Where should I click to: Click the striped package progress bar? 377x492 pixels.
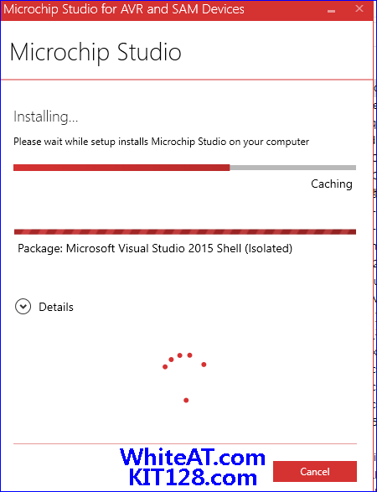click(x=185, y=232)
